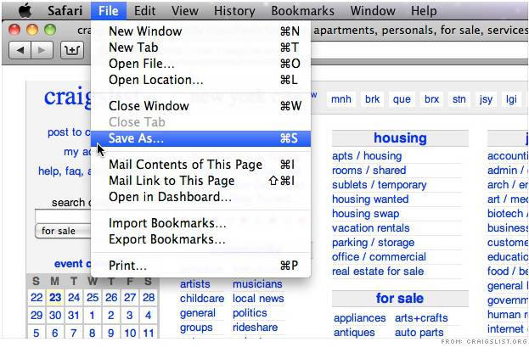Open the sublets / temporary link

[x=380, y=185]
